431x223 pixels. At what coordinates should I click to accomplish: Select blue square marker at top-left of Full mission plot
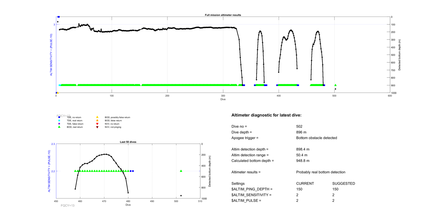58,17
